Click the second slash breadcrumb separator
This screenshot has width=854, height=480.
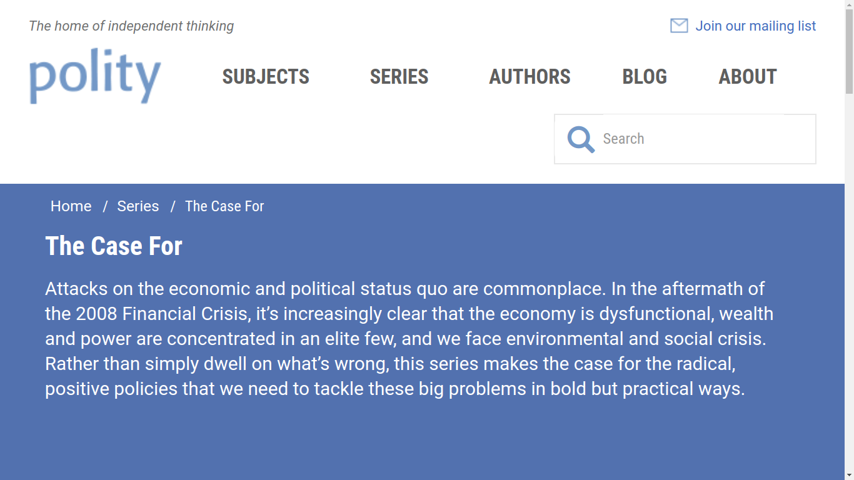coord(173,206)
